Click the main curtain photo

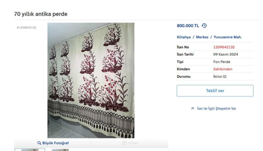coord(91,80)
